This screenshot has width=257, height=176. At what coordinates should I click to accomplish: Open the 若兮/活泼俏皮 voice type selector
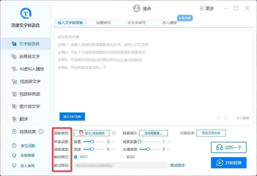pyautogui.click(x=91, y=133)
